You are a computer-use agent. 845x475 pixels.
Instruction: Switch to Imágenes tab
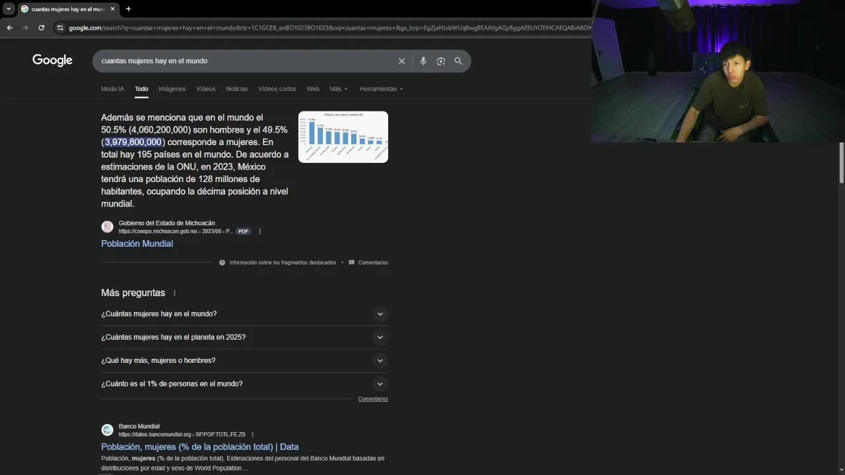point(172,88)
